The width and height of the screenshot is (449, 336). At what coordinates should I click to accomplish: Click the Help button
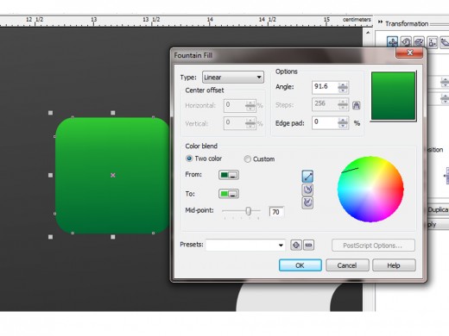(x=394, y=265)
